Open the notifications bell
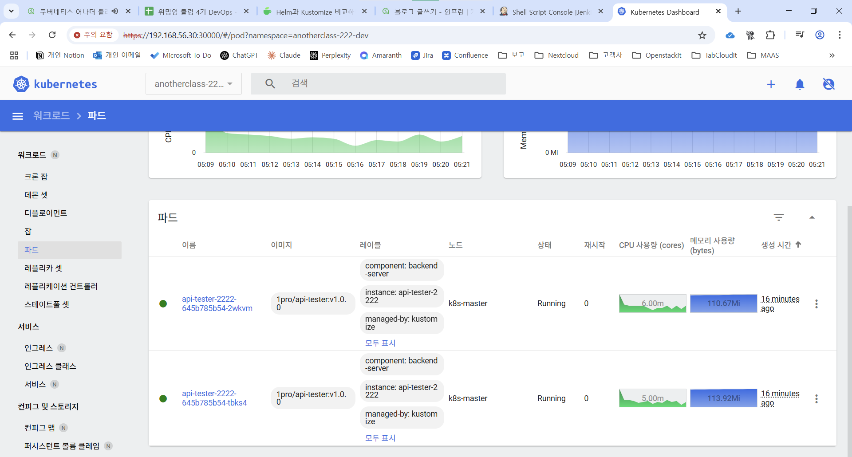 pos(800,84)
